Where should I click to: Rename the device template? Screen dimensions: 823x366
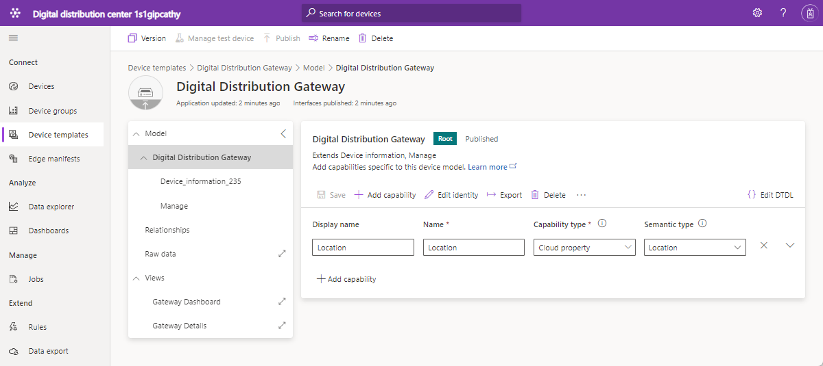[x=329, y=38]
